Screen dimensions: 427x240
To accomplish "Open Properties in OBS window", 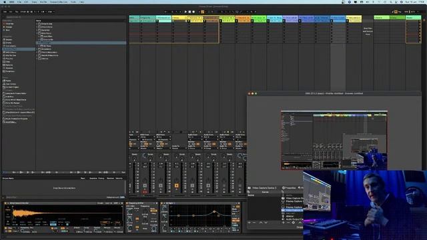I will click(290, 188).
